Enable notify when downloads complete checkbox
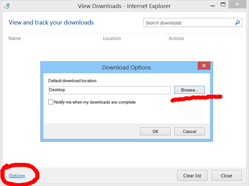Viewport: 249px width, 186px height. tap(51, 102)
